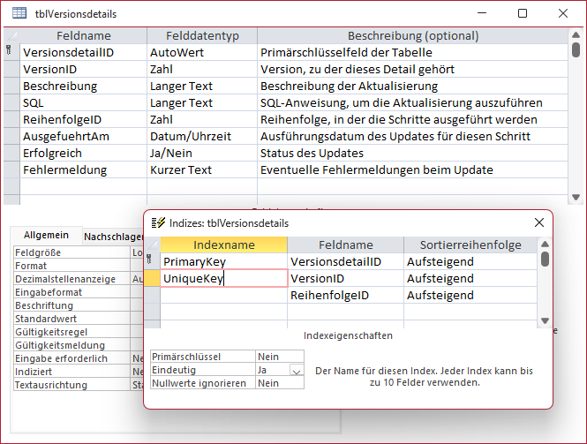This screenshot has height=444, width=587.
Task: Click the Gültigkeitsregel property label
Action: [x=71, y=332]
